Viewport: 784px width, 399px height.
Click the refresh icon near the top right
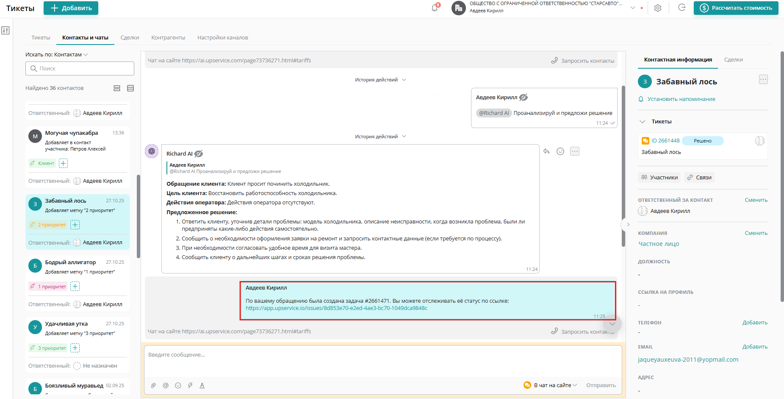point(682,8)
